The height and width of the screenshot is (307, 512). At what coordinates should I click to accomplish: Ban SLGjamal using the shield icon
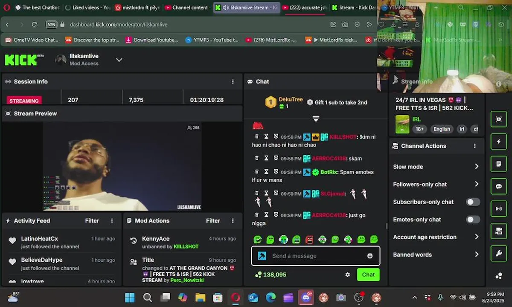pyautogui.click(x=276, y=193)
